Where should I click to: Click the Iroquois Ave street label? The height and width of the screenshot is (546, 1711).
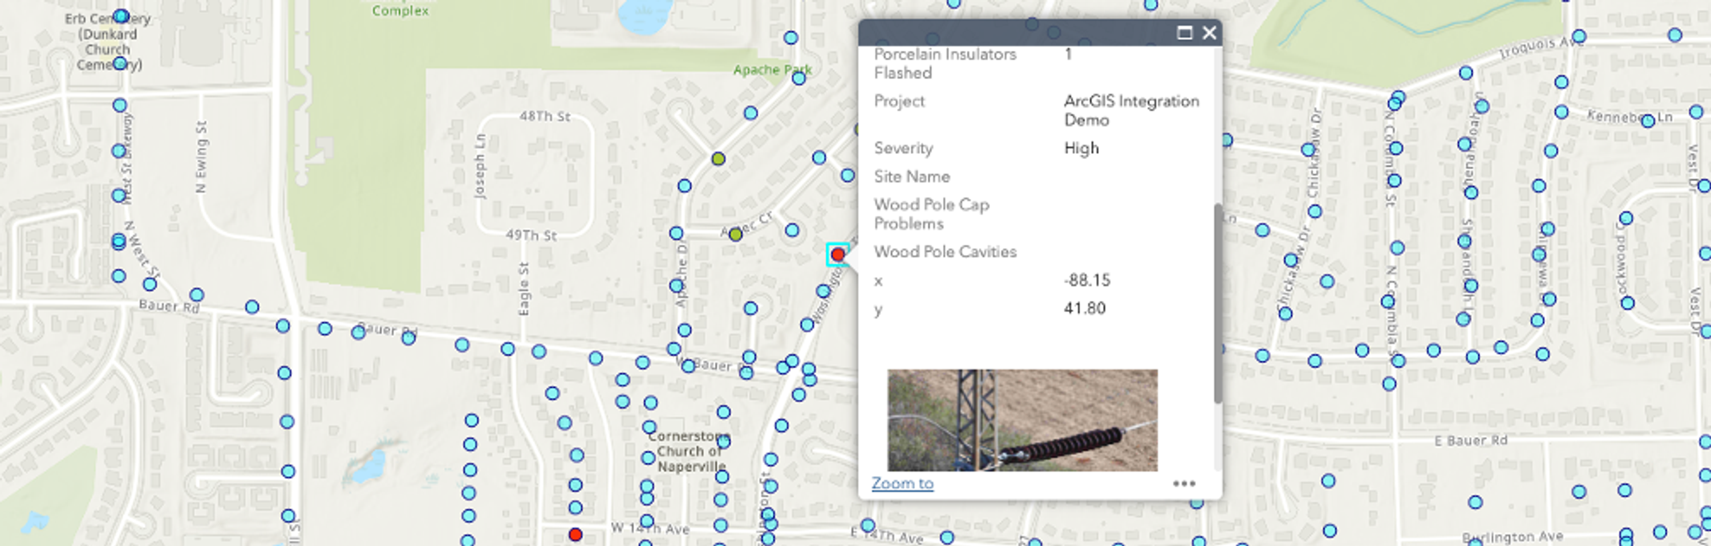point(1542,47)
